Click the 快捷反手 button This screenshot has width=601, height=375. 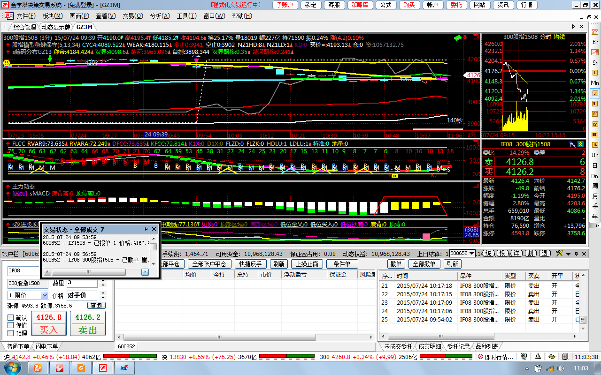coord(250,264)
